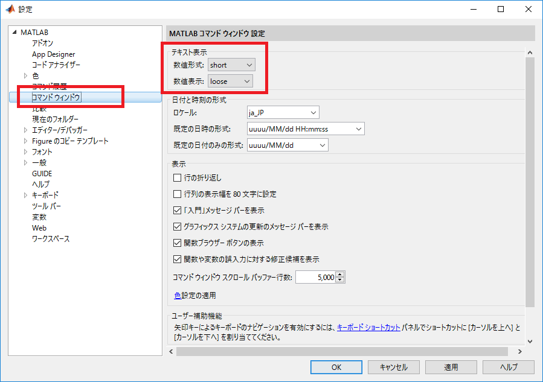Image resolution: width=543 pixels, height=382 pixels.
Task: Click the horizontal scrollbar right arrow
Action: pyautogui.click(x=520, y=352)
